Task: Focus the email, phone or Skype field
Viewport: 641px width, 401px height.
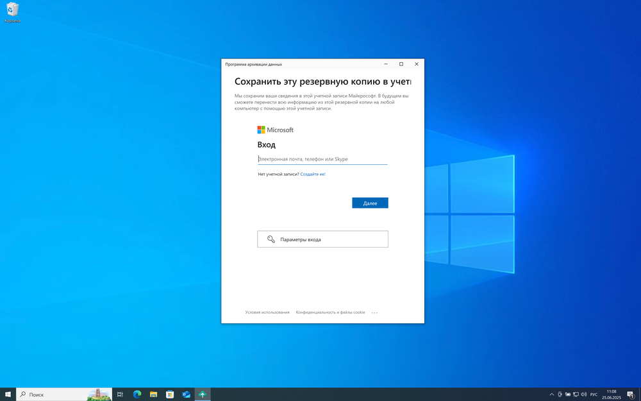Action: point(322,159)
